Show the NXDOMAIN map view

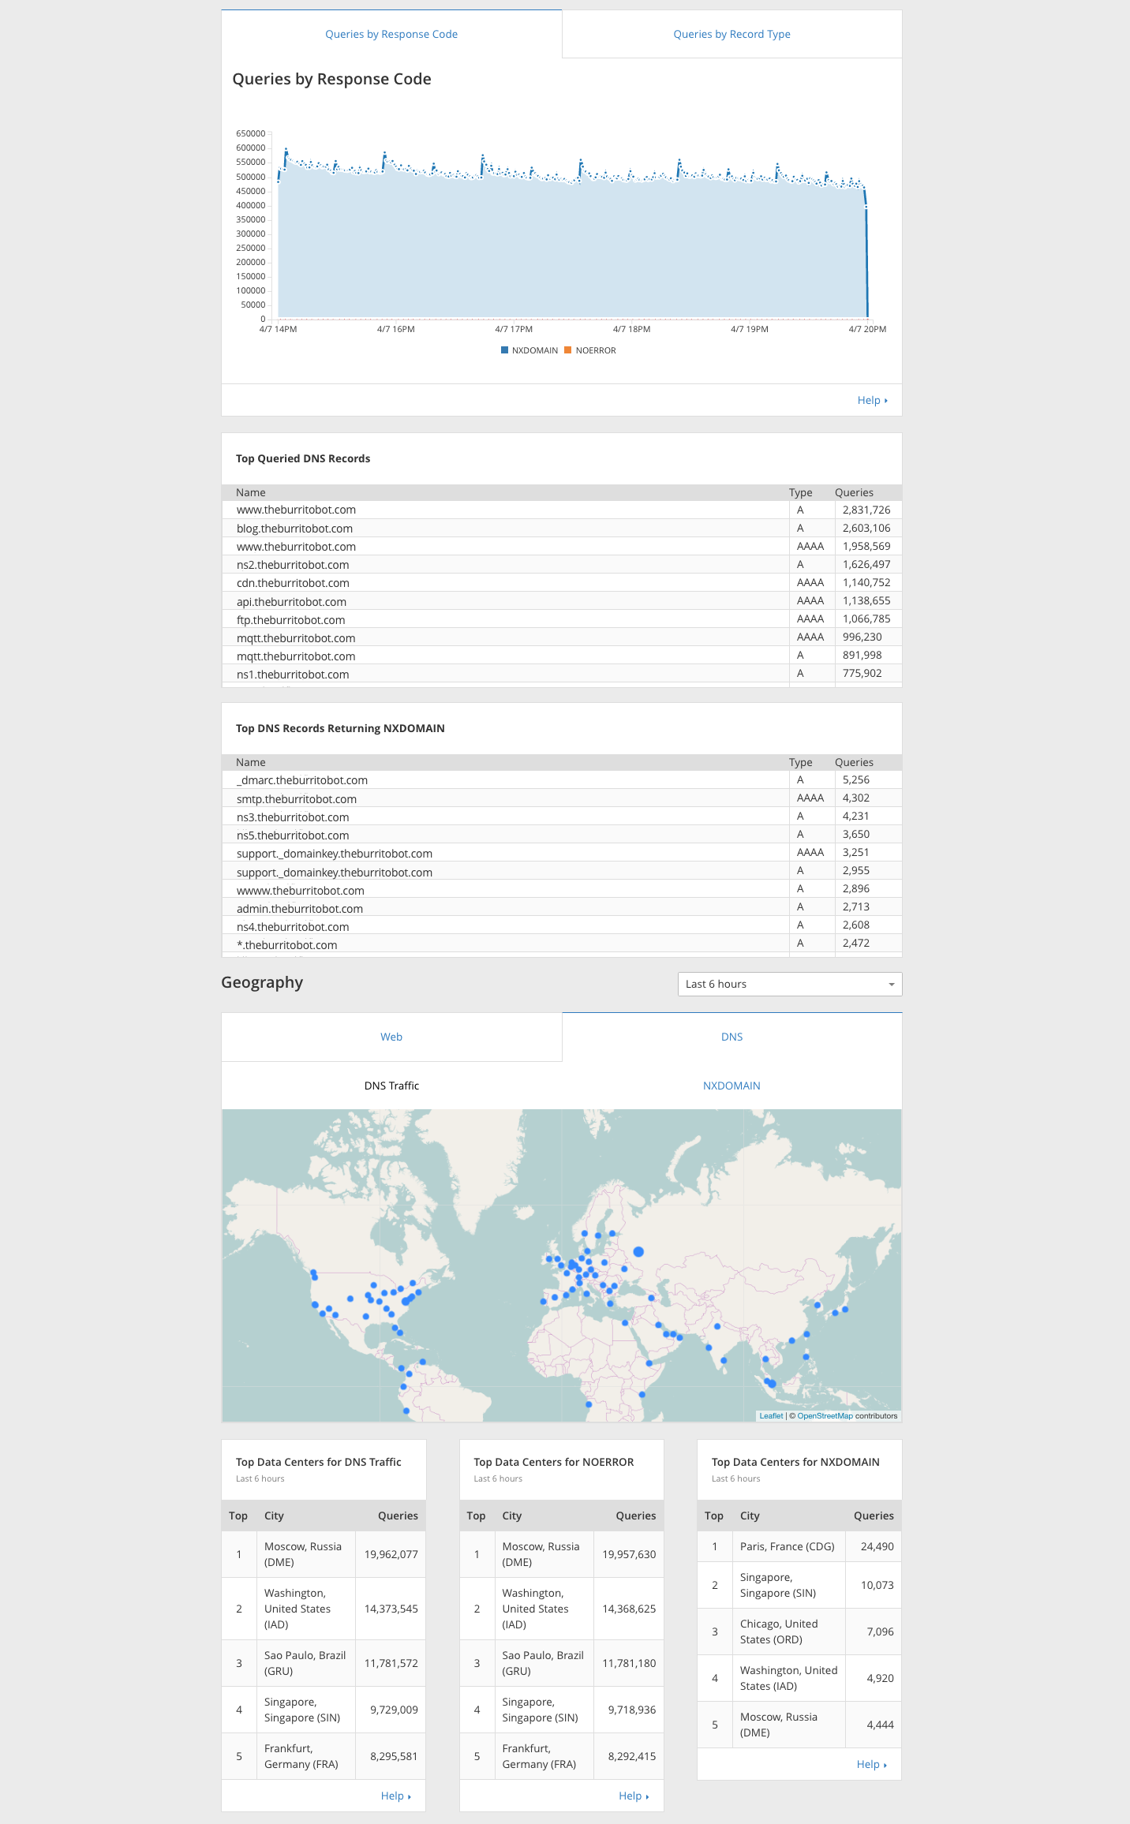click(732, 1086)
